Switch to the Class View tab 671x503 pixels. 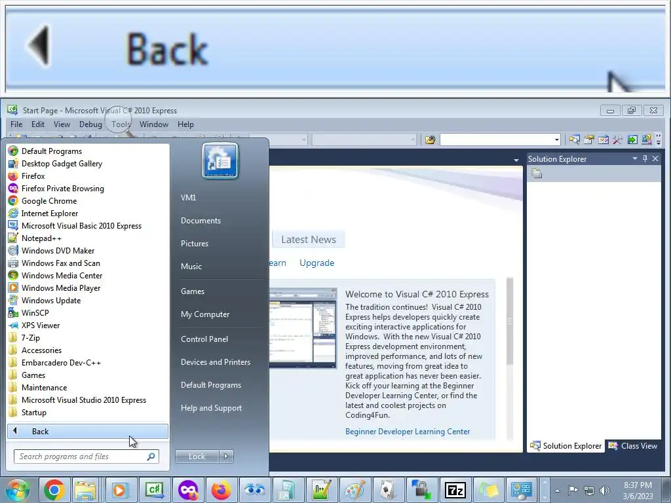coord(634,445)
